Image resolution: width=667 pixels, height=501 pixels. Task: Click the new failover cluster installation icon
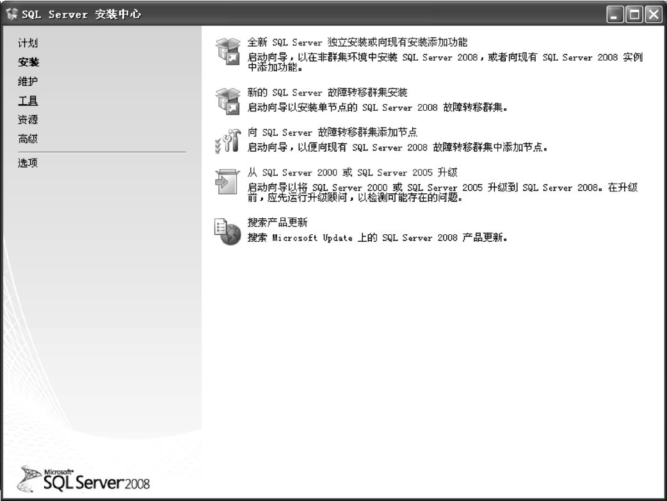228,101
